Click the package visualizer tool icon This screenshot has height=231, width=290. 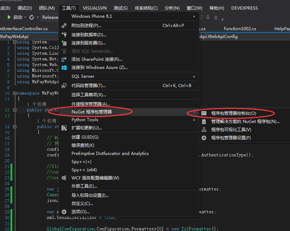[x=204, y=130]
